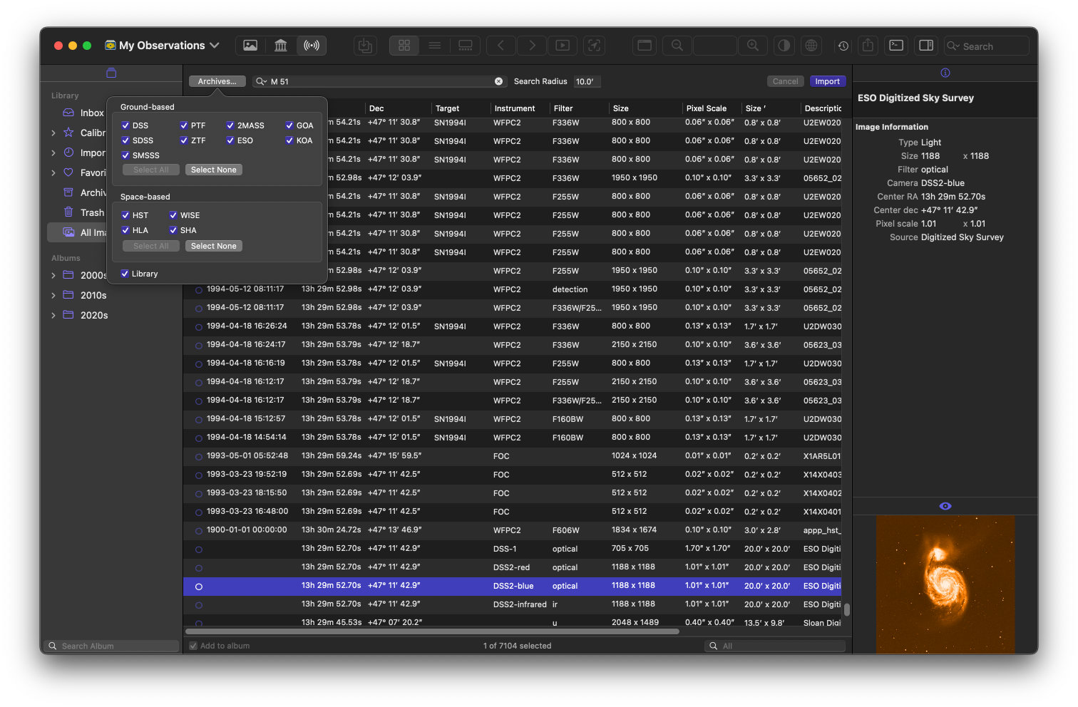This screenshot has height=707, width=1078.
Task: Toggle the WISE checkbox
Action: click(x=173, y=215)
